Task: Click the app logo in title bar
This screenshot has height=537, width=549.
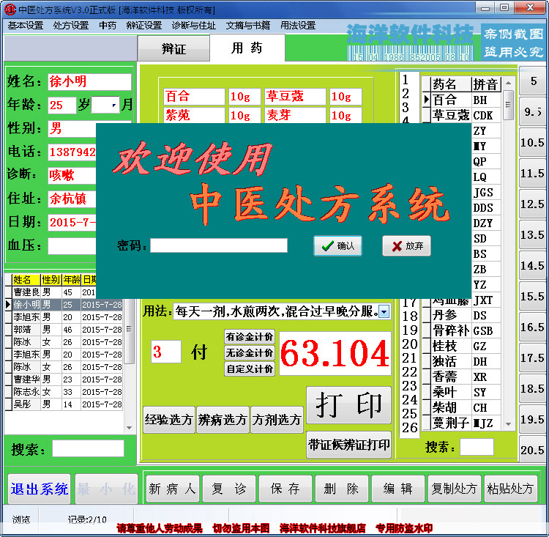Action: [10, 10]
